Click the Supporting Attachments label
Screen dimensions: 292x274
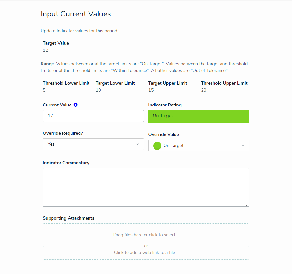[69, 218]
